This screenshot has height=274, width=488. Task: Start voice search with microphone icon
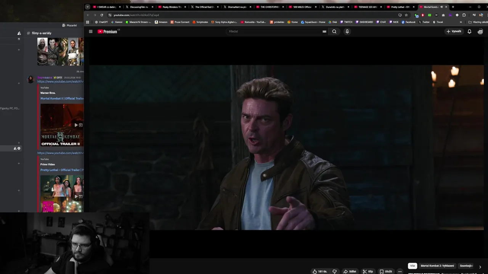347,32
